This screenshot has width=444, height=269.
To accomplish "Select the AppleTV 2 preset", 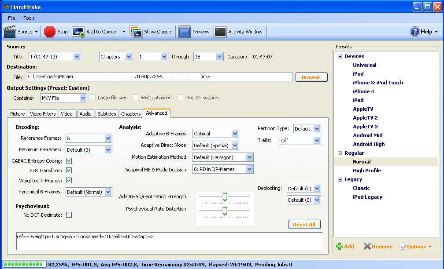I will pyautogui.click(x=365, y=118).
